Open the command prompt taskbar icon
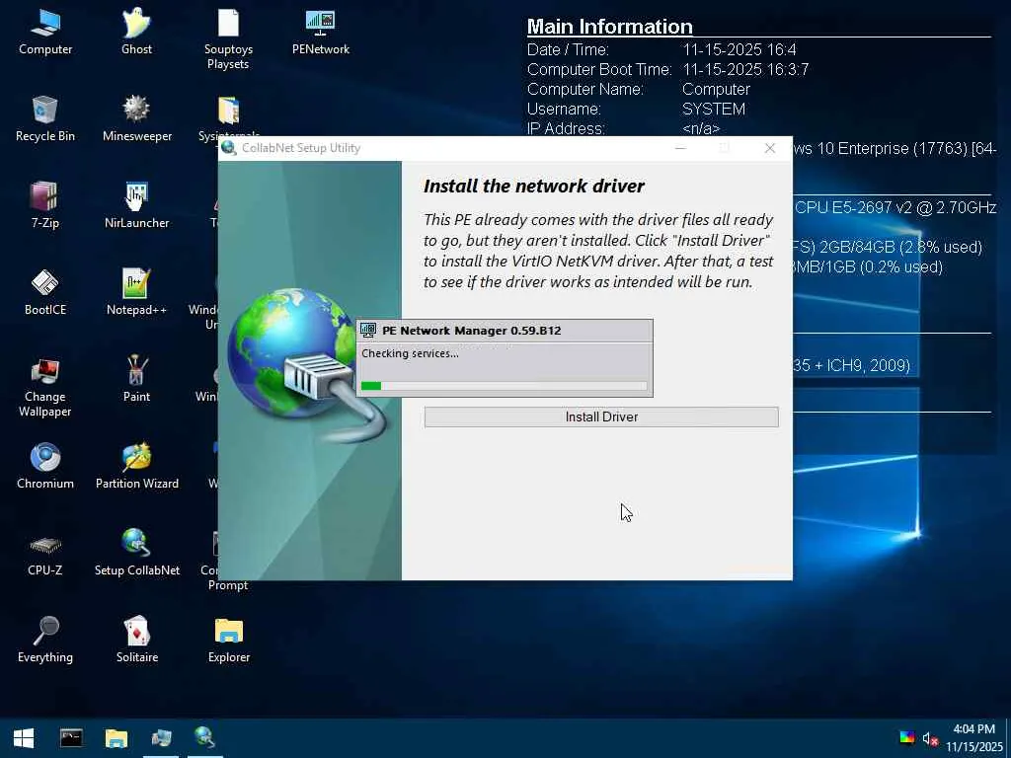 click(71, 738)
